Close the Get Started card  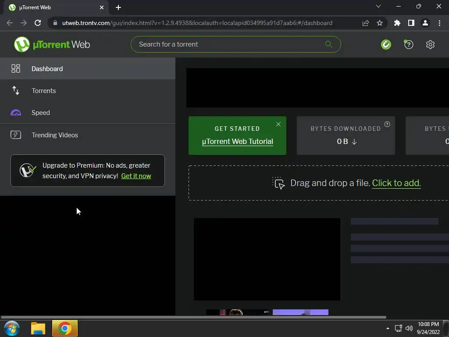click(278, 124)
